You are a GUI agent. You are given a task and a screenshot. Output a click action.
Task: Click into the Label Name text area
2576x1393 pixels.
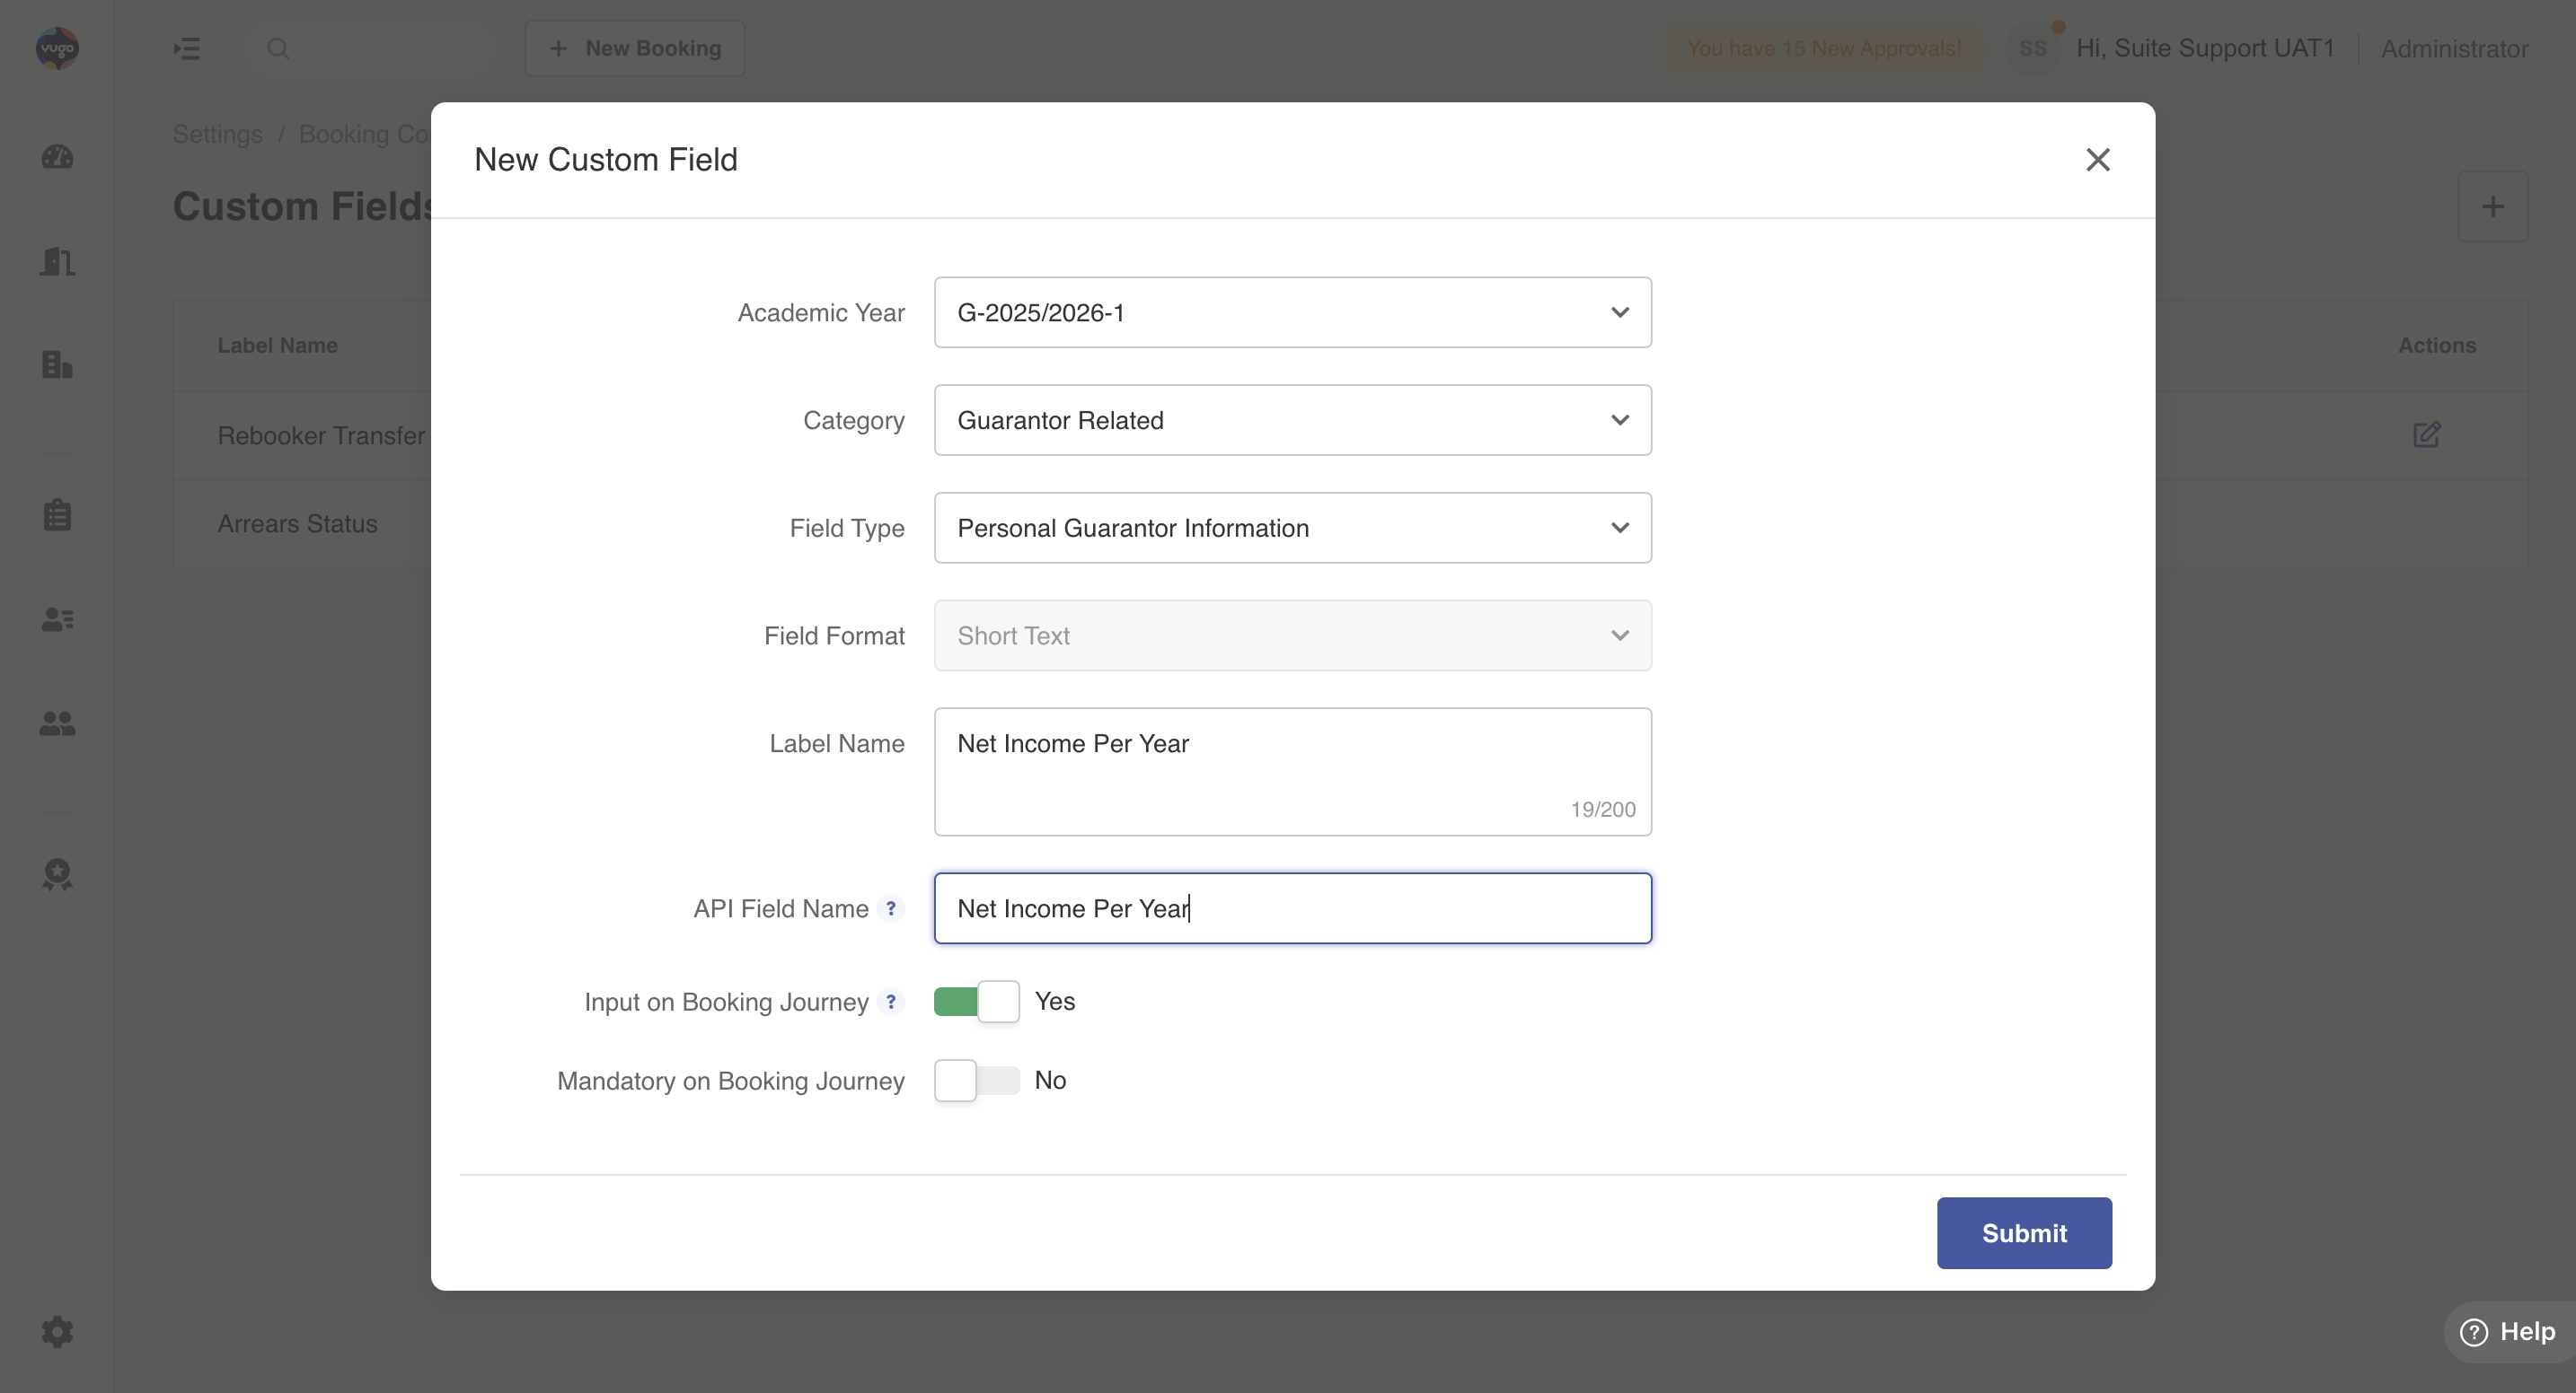(x=1292, y=770)
